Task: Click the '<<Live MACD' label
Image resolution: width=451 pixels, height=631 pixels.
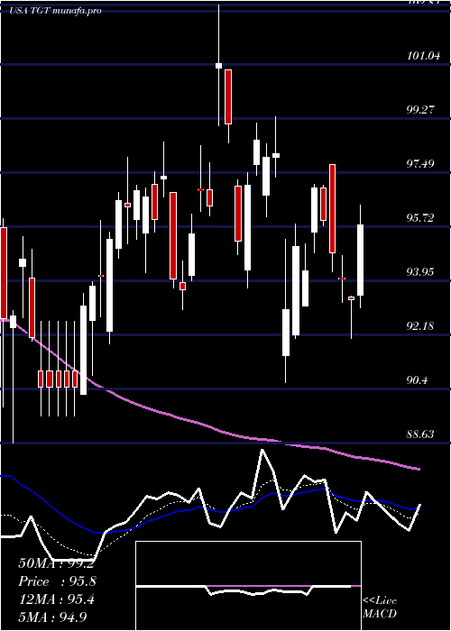Action: (x=380, y=608)
